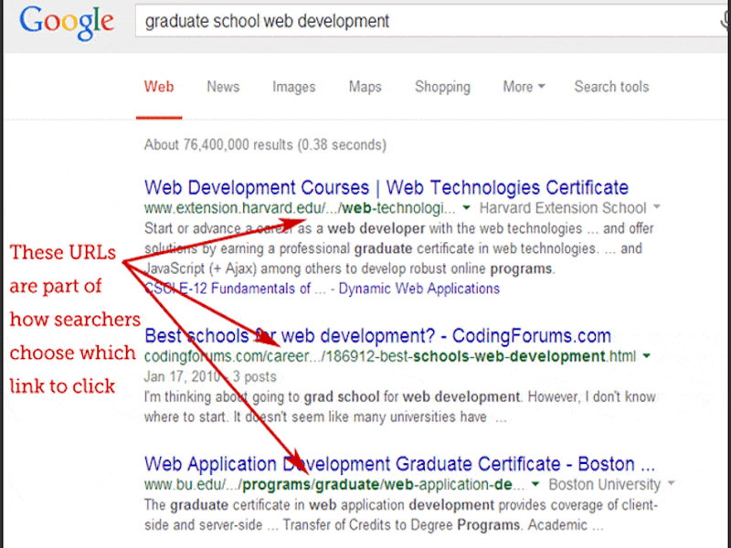Expand green arrow next to codingforums.com URL
This screenshot has width=731, height=548.
(x=647, y=356)
